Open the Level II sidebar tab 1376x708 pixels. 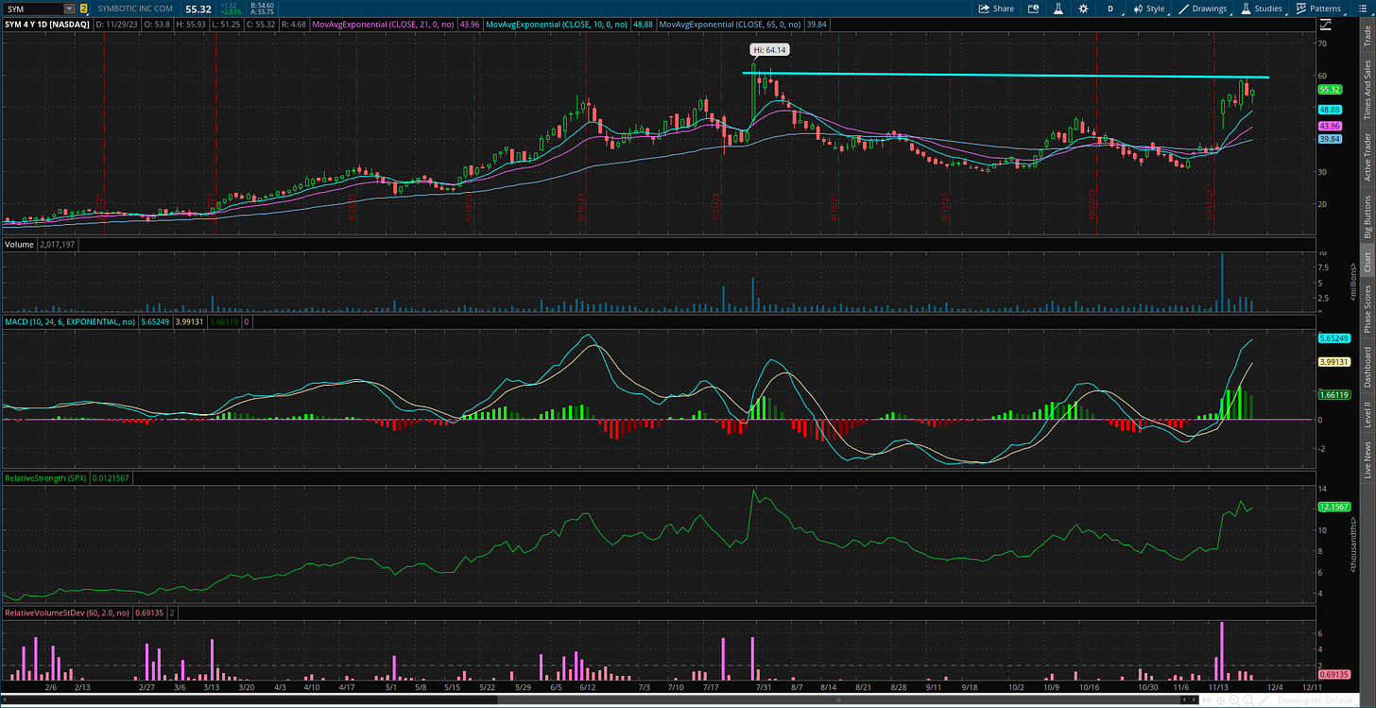(x=1367, y=413)
